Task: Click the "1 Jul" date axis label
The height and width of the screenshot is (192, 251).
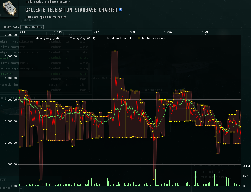Action: (x=205, y=32)
